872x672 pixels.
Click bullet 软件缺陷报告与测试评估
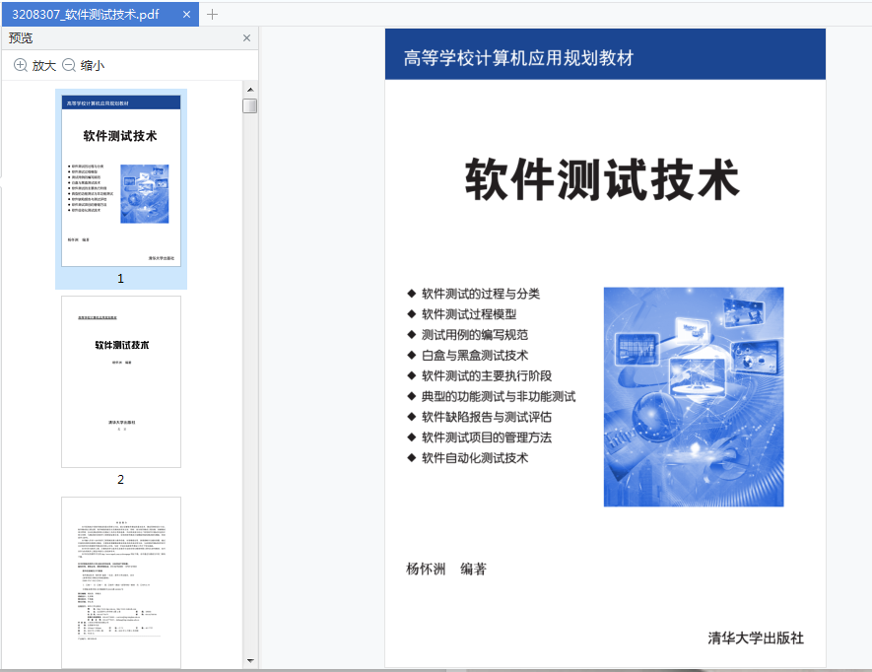487,417
